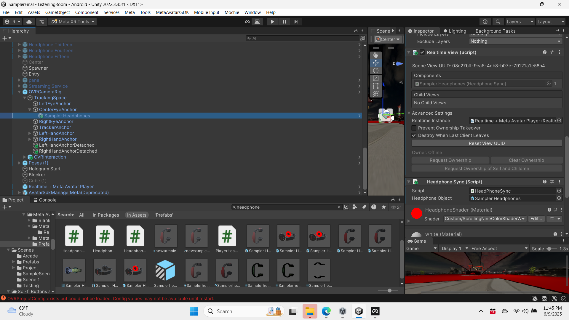
Task: Open the Meta Quest taskbar app
Action: click(x=375, y=311)
